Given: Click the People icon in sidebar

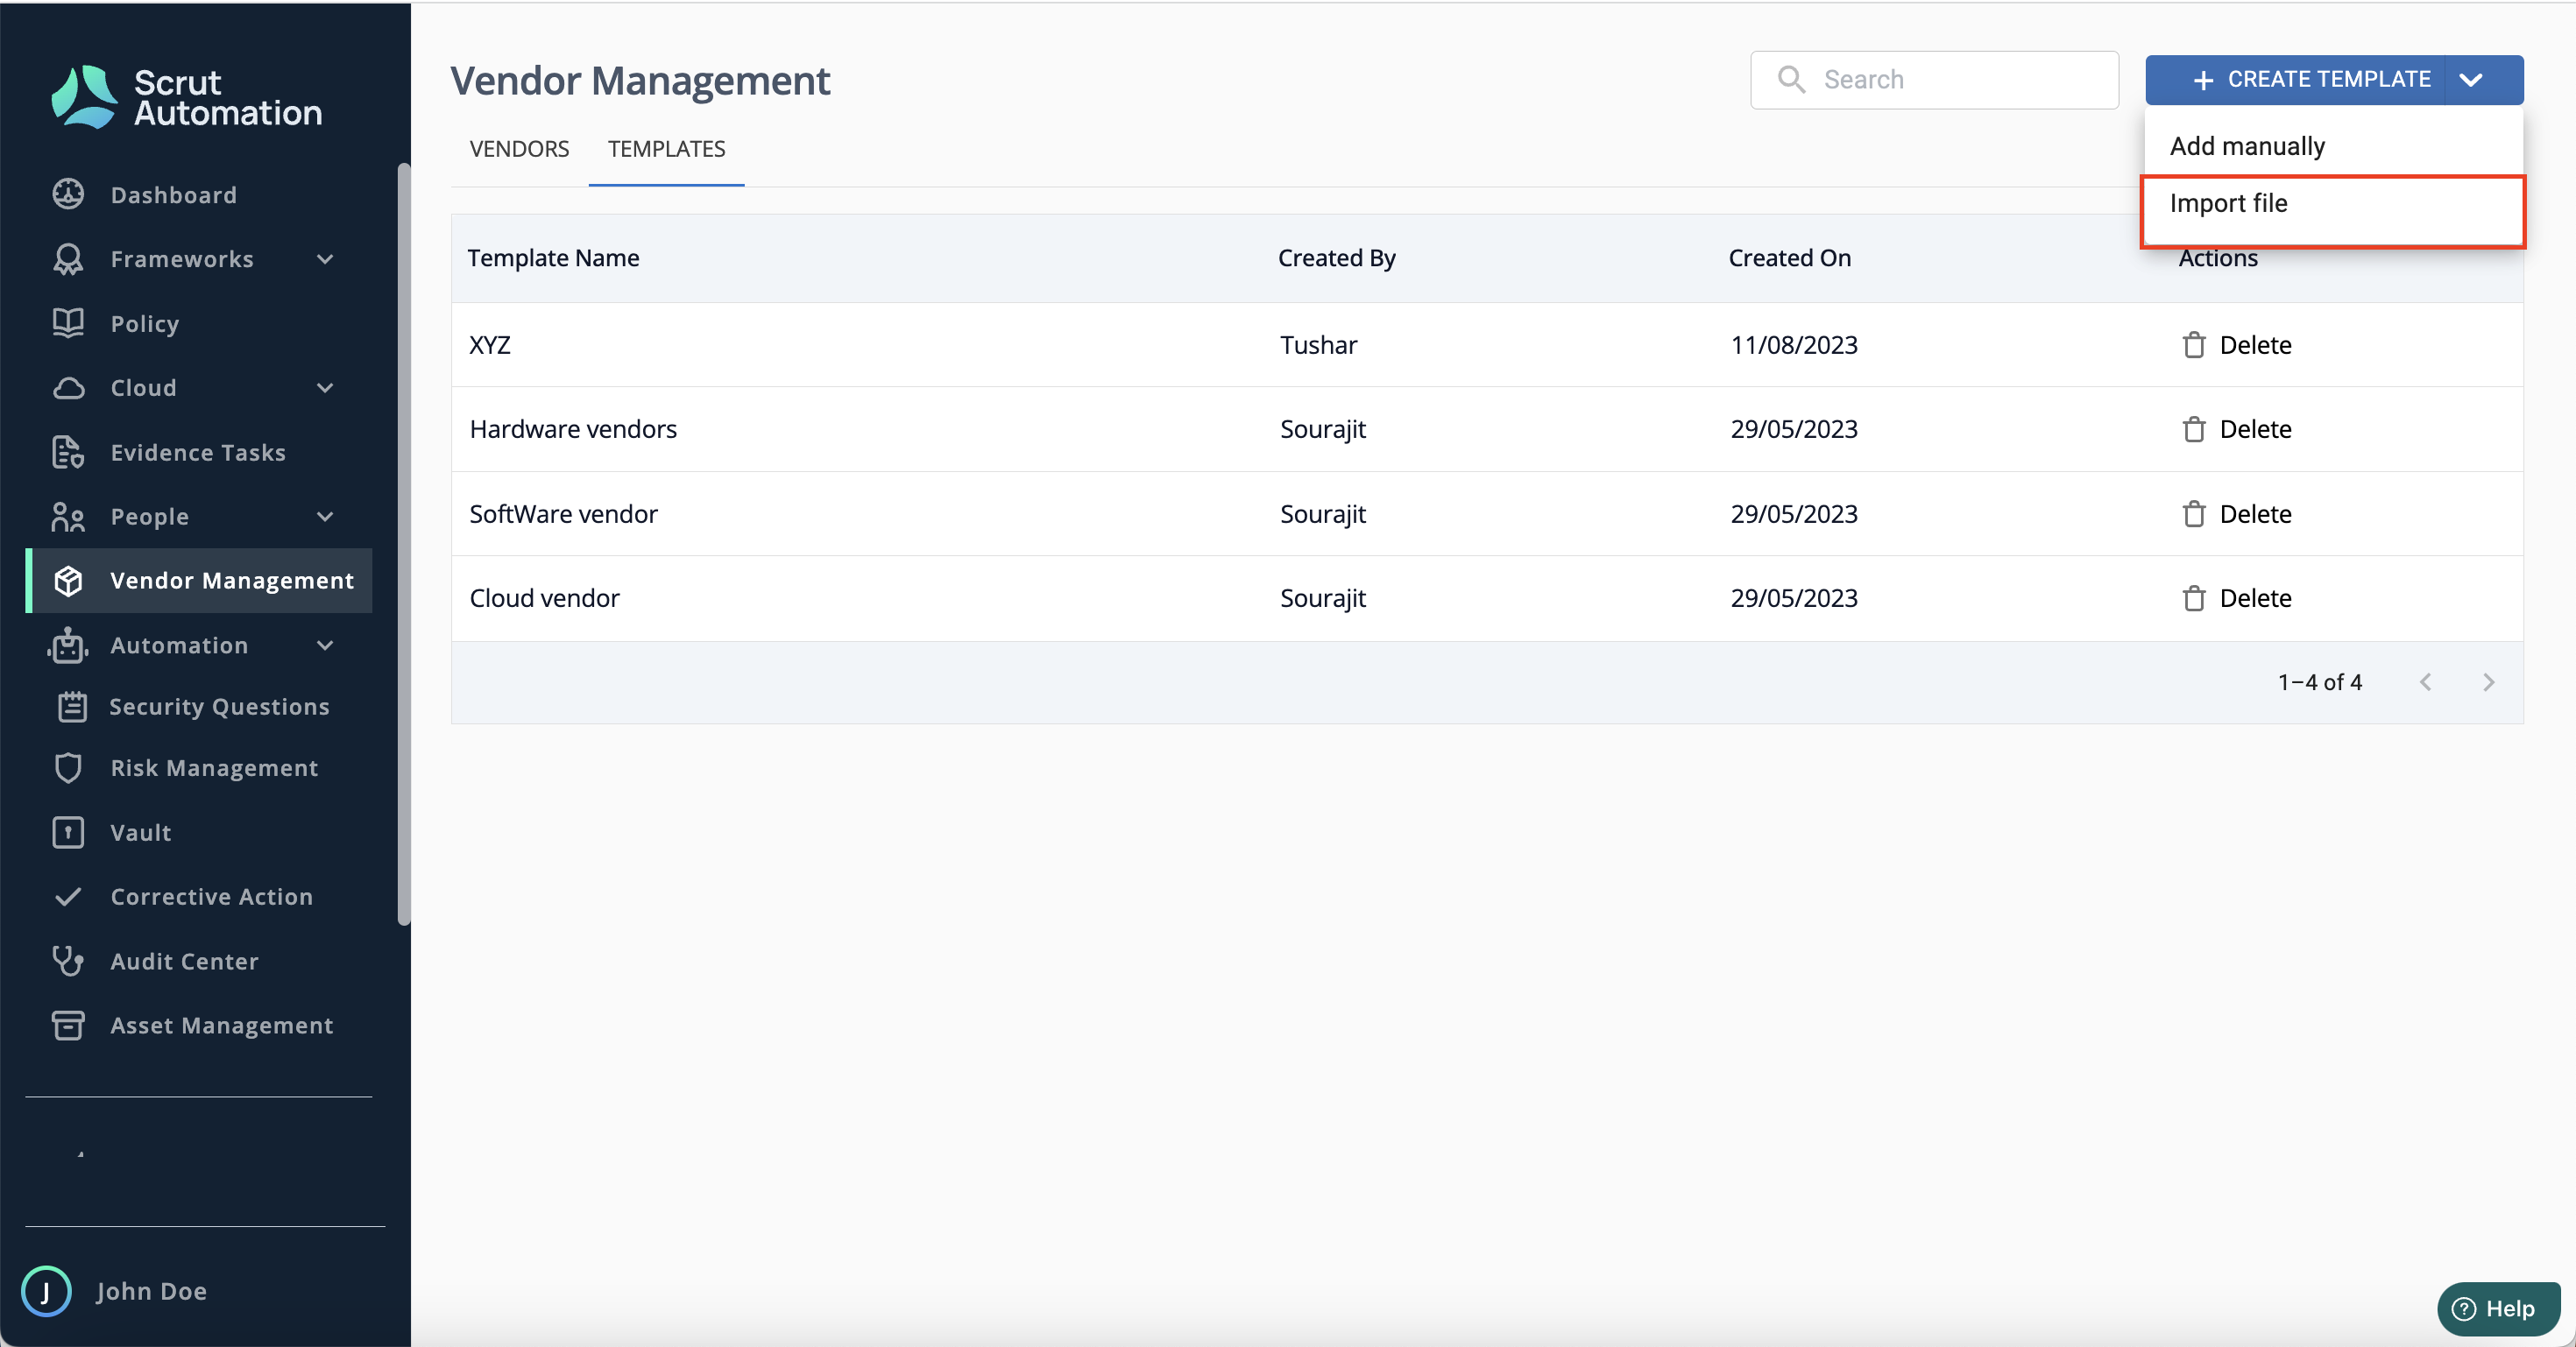Looking at the screenshot, I should tap(68, 517).
